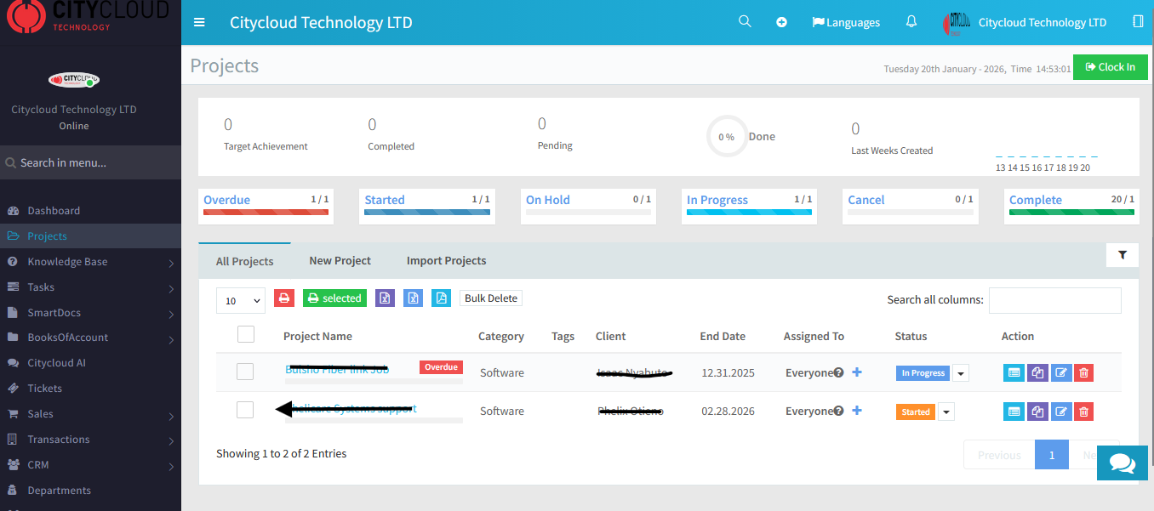The height and width of the screenshot is (511, 1154).
Task: Click the red print icon button
Action: 284,298
